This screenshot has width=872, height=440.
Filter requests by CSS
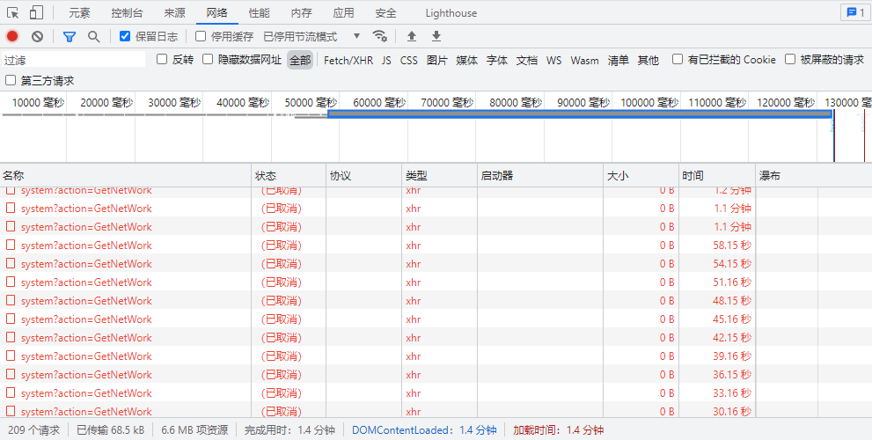pos(409,60)
